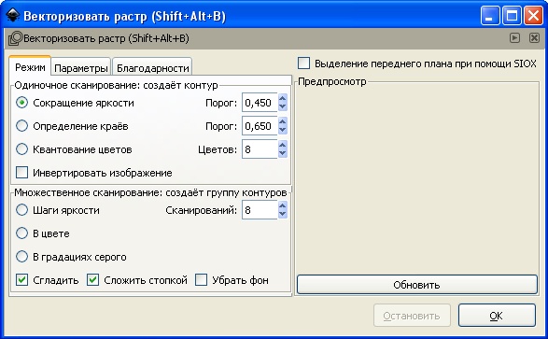Click the Остановить button
The width and height of the screenshot is (548, 339).
412,316
